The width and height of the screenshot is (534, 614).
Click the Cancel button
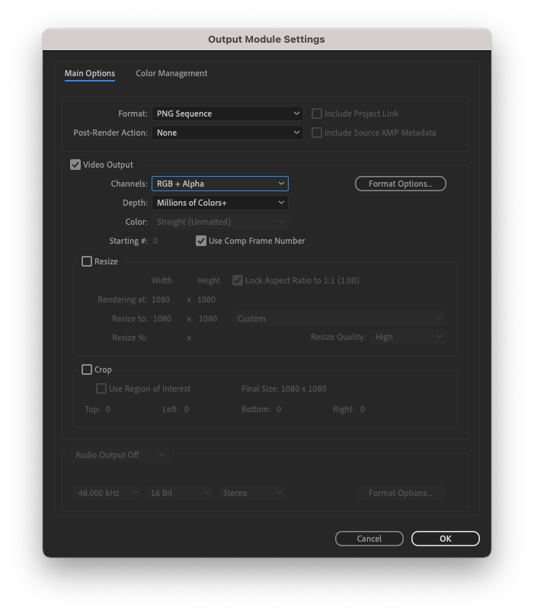369,539
